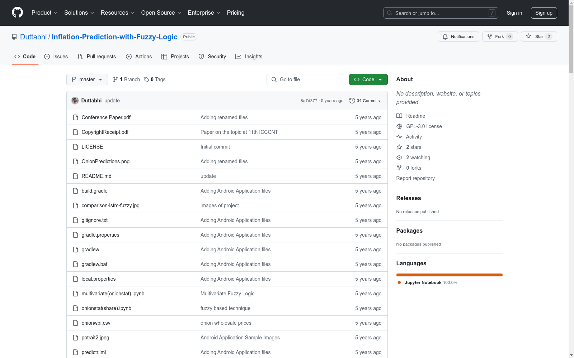This screenshot has width=574, height=358.
Task: Open commit 'Paper on the topic at 11th ICCCNT'
Action: pos(239,132)
